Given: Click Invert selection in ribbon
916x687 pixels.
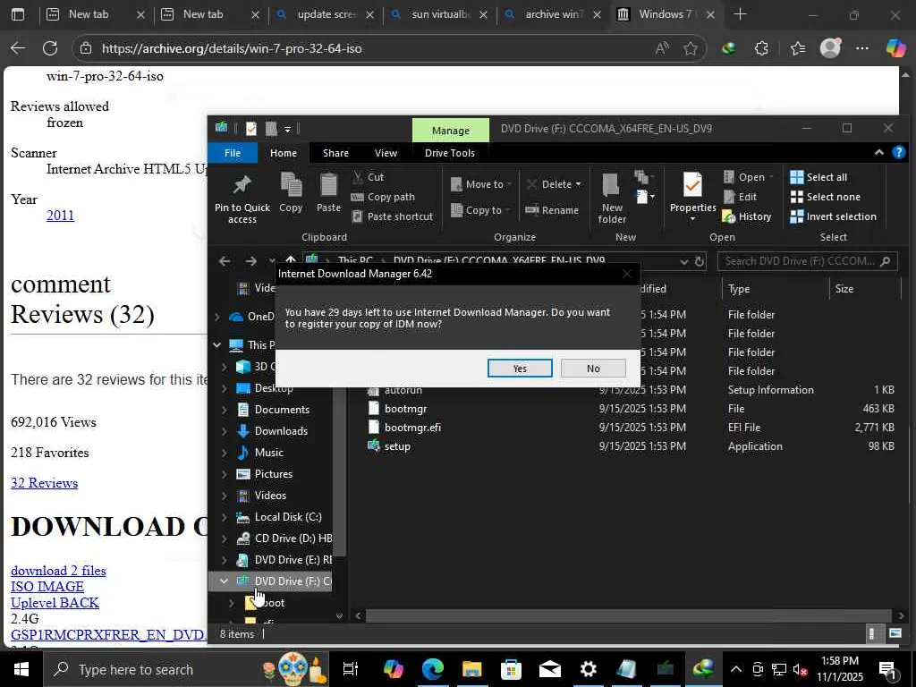Looking at the screenshot, I should point(833,216).
